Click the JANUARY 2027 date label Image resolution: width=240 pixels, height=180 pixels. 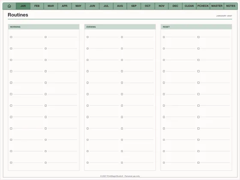coord(224,16)
